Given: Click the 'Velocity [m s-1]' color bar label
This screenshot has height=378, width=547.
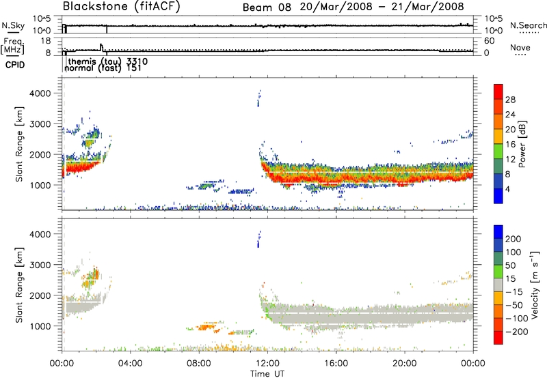Looking at the screenshot, I should pyautogui.click(x=535, y=285).
